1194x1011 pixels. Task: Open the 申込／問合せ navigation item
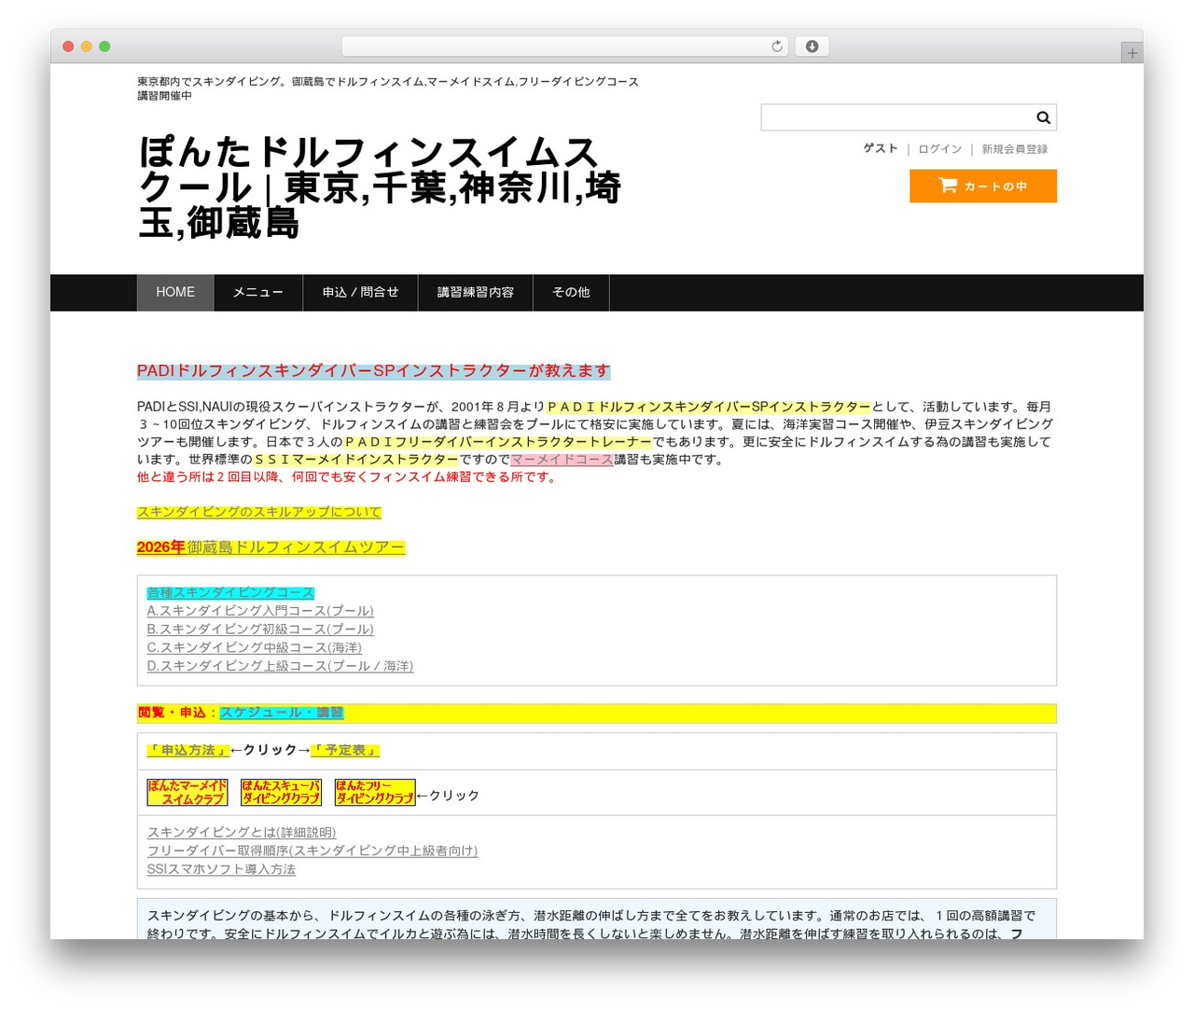[361, 293]
